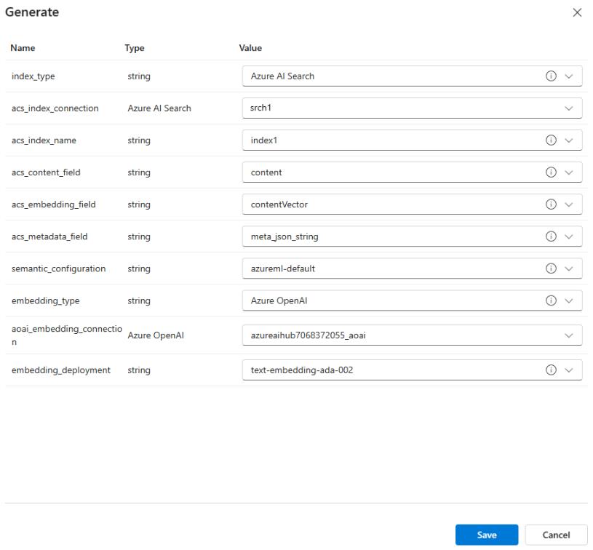Click info icon in acs_content_field row
593x550 pixels.
coord(551,172)
